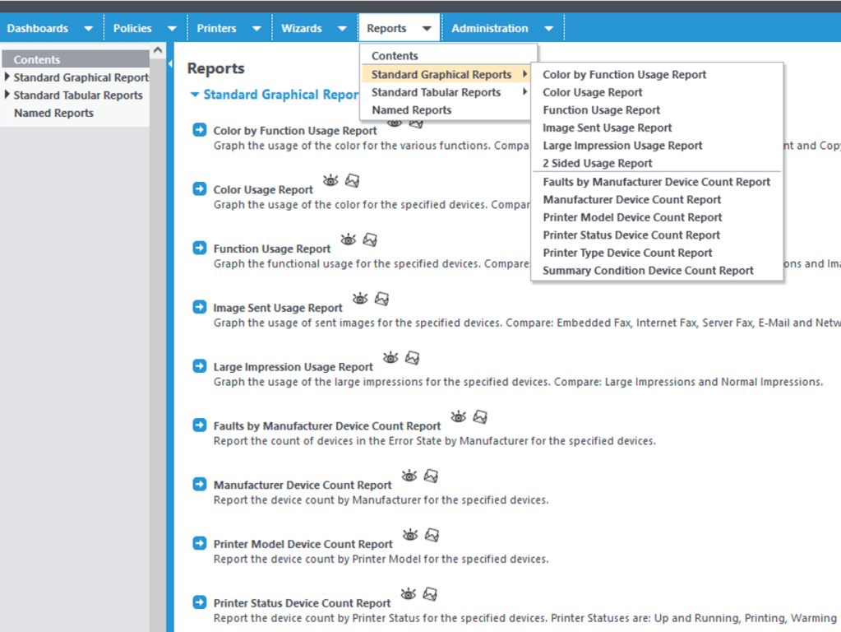Expand Standard Graphical Report in the Contents tree

click(x=7, y=77)
